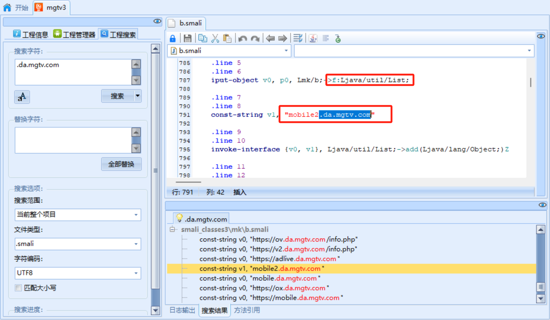Click the empty 替换字符 text field
Viewport: 550px width, 320px height.
pyautogui.click(x=73, y=140)
